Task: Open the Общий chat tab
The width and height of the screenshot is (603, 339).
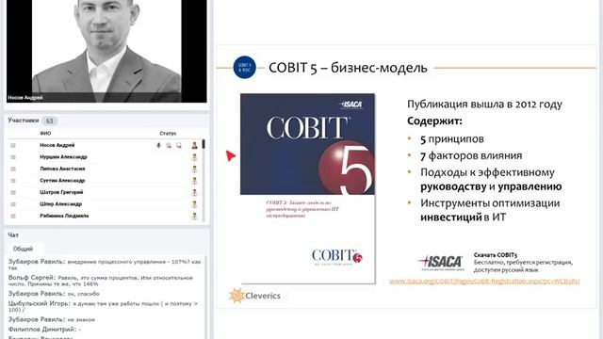Action: pos(23,249)
